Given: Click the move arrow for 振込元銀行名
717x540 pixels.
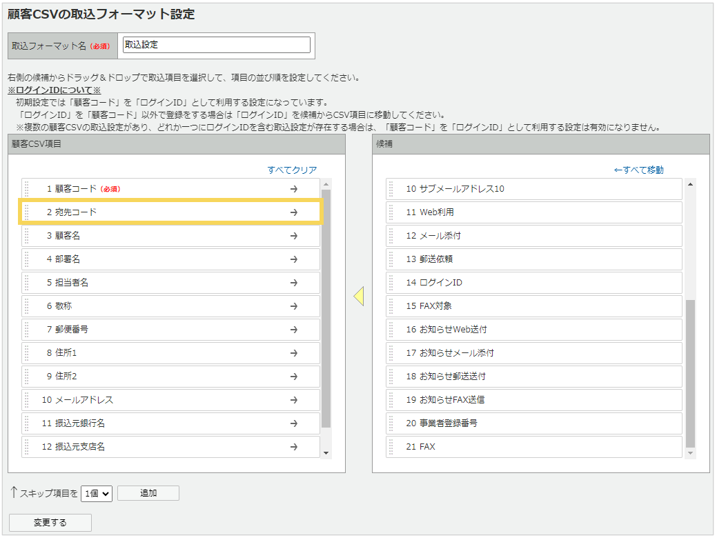Looking at the screenshot, I should point(295,423).
